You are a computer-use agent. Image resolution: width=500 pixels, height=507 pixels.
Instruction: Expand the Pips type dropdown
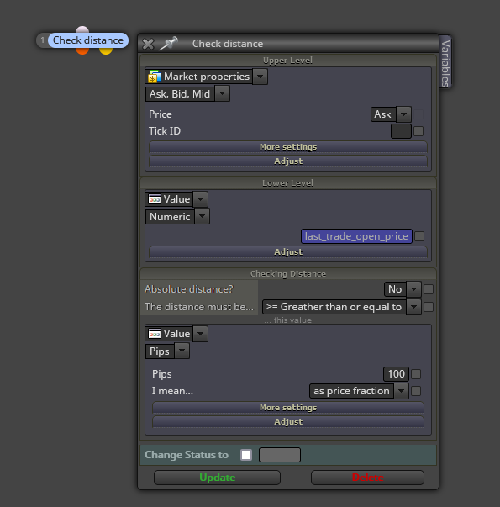(x=182, y=351)
